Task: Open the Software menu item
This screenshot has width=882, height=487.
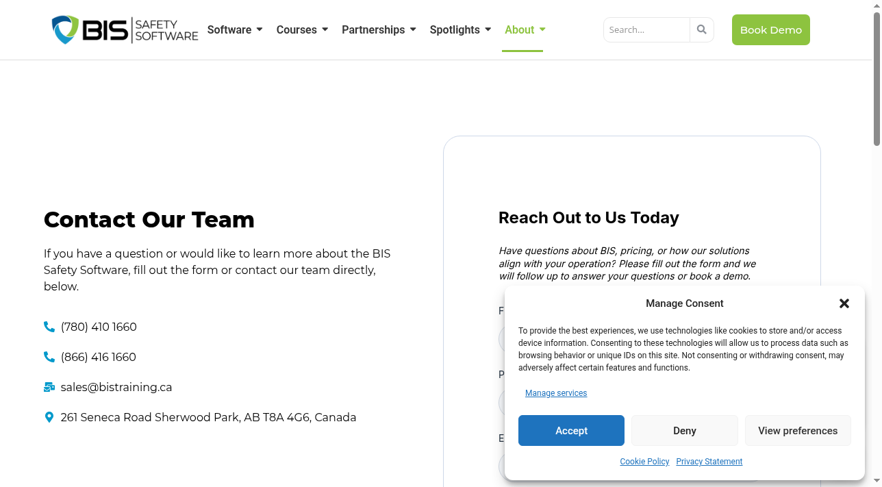Action: pyautogui.click(x=229, y=30)
